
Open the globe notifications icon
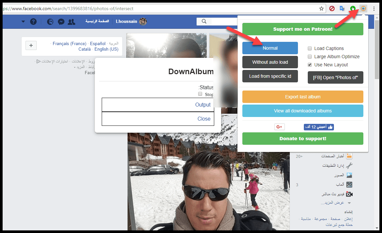50,22
